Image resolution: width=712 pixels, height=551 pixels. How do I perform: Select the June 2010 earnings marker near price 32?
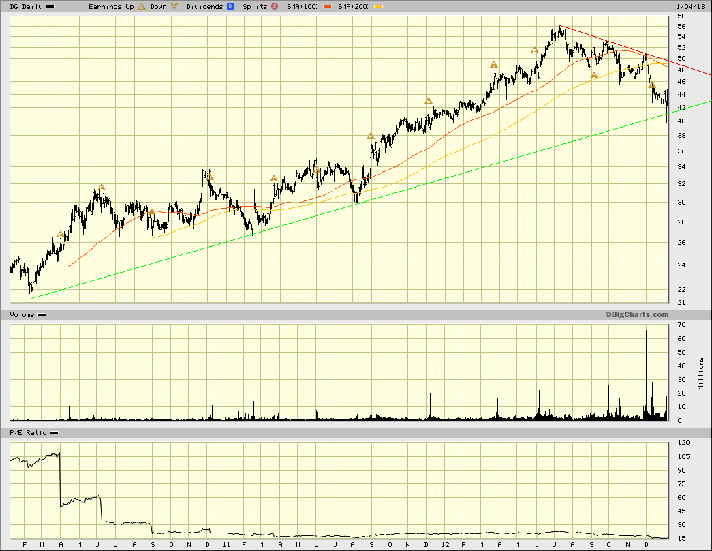(x=102, y=188)
